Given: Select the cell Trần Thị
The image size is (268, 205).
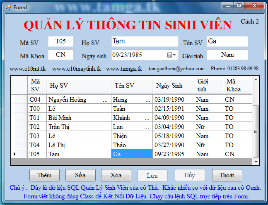Looking at the screenshot, I should point(79,126).
